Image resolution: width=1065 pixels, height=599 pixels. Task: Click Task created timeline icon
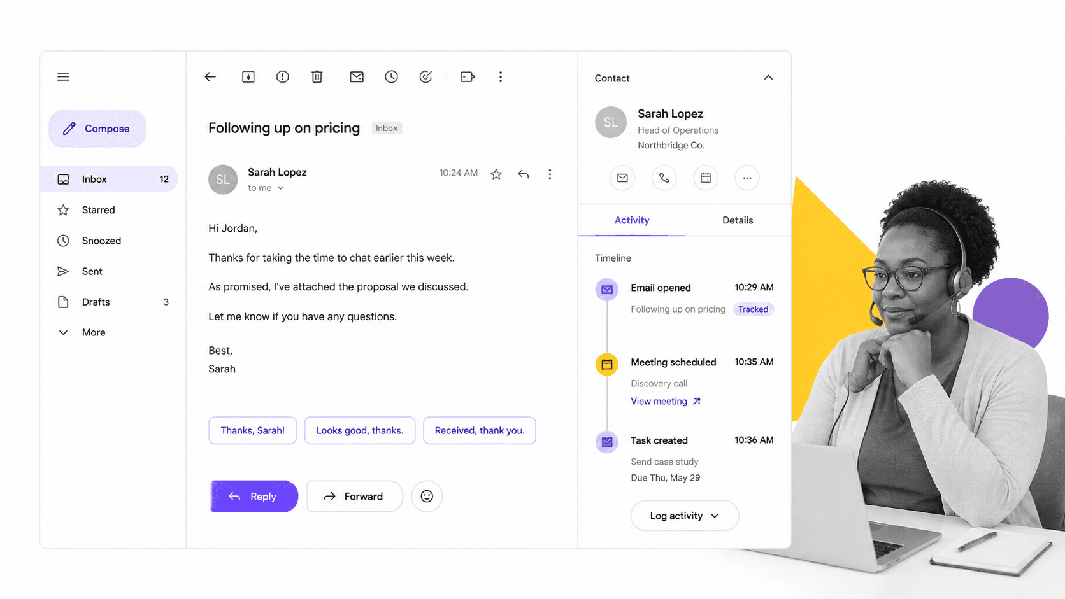pos(607,442)
